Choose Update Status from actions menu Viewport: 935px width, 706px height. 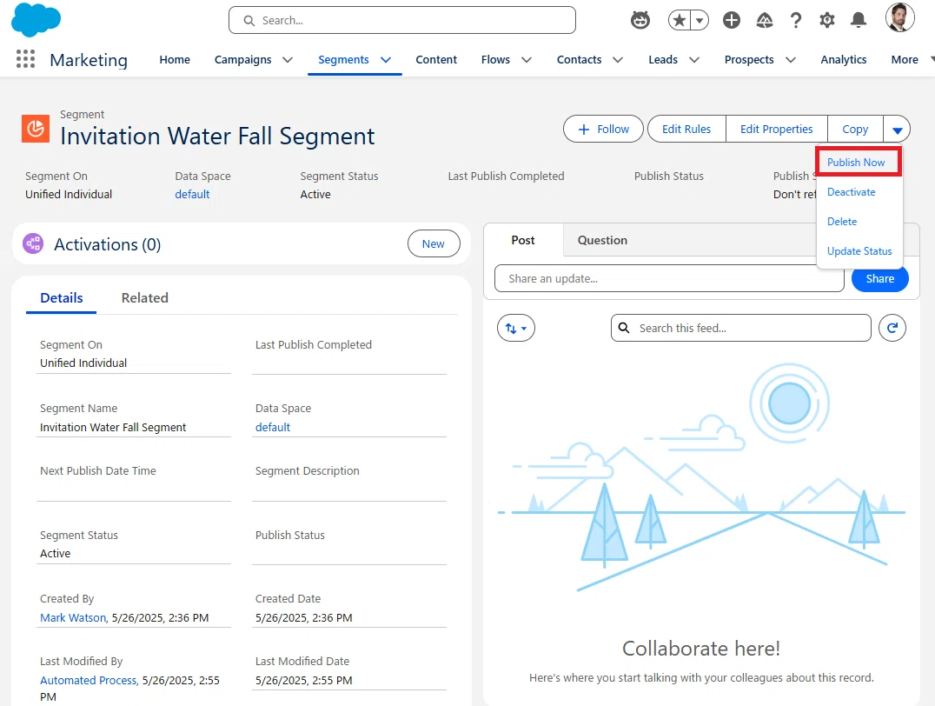click(x=859, y=251)
